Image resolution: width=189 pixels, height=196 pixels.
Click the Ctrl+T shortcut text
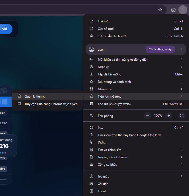pyautogui.click(x=179, y=21)
